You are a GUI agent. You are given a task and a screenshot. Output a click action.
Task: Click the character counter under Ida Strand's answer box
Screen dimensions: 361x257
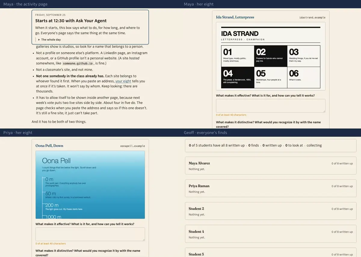[231, 115]
